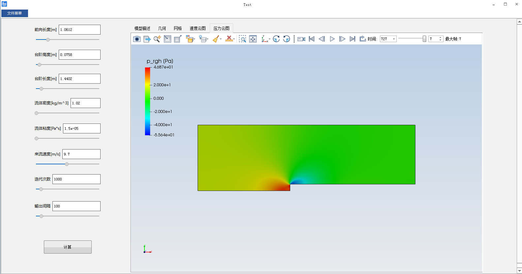The height and width of the screenshot is (274, 522).
Task: Click the fit-to-window square icon
Action: click(x=168, y=39)
